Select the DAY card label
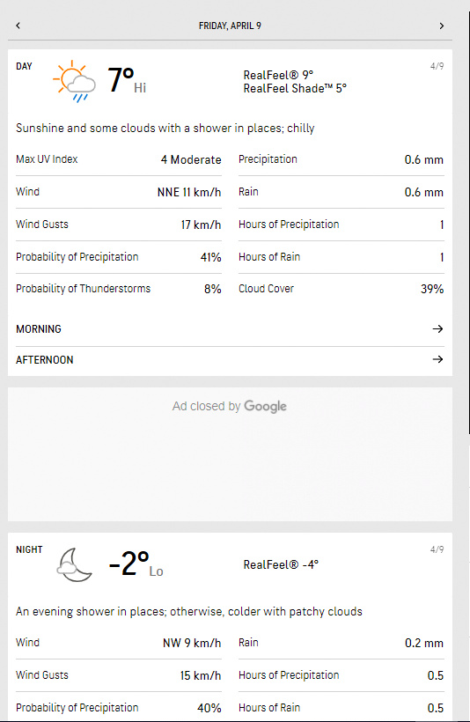The height and width of the screenshot is (722, 470). [24, 66]
